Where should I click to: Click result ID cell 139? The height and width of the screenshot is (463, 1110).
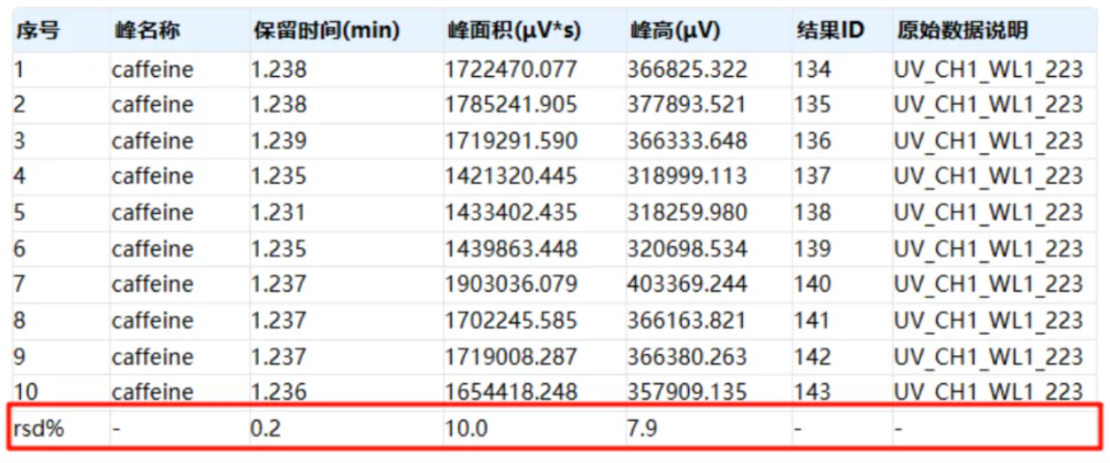point(813,249)
